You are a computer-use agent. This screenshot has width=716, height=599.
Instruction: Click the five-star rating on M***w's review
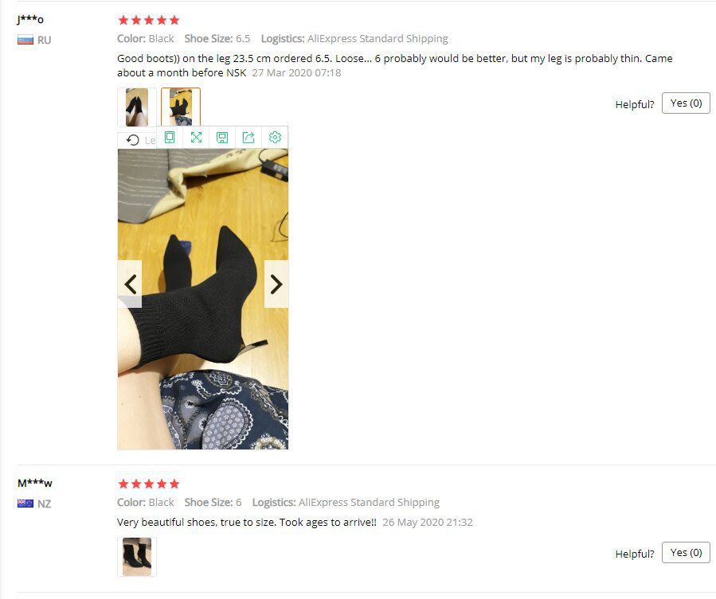[149, 484]
